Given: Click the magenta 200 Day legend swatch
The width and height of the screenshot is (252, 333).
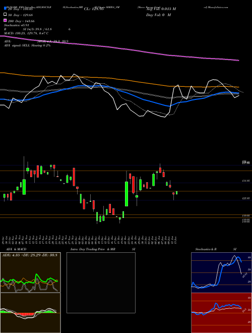Looking at the screenshot, I should coord(6,21).
